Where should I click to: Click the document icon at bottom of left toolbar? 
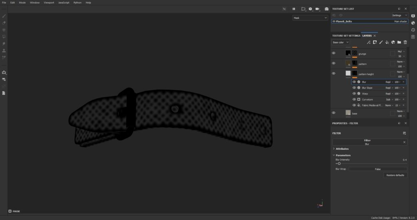[4, 93]
